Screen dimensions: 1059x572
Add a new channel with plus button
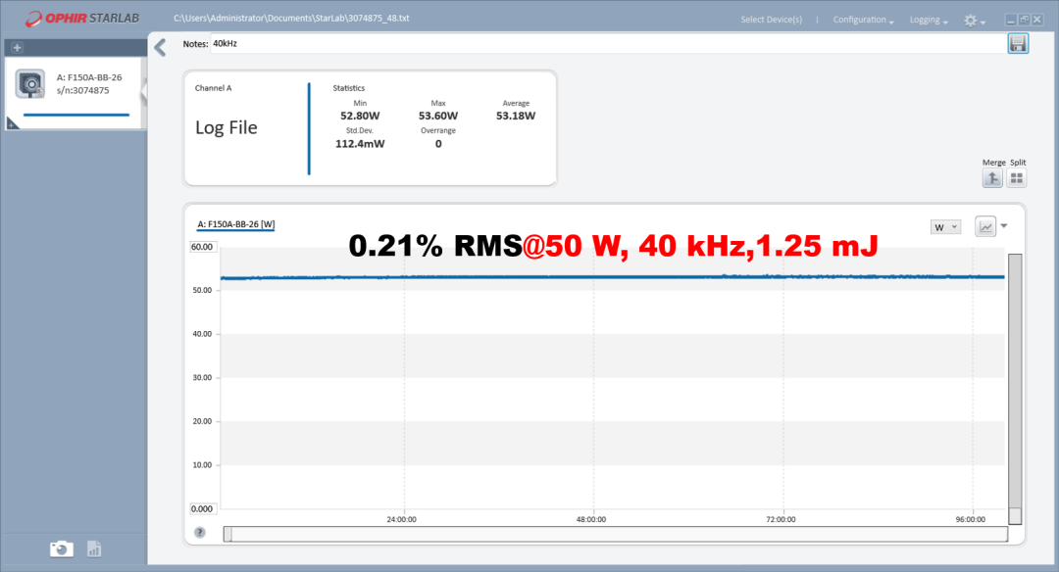[x=17, y=47]
